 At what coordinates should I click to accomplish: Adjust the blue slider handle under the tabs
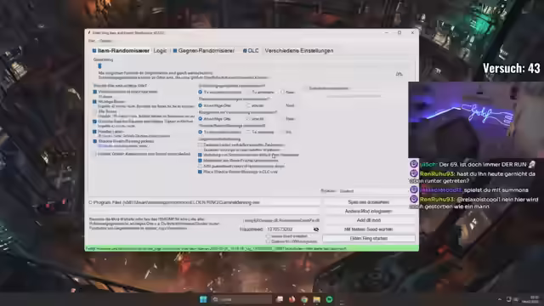100,66
